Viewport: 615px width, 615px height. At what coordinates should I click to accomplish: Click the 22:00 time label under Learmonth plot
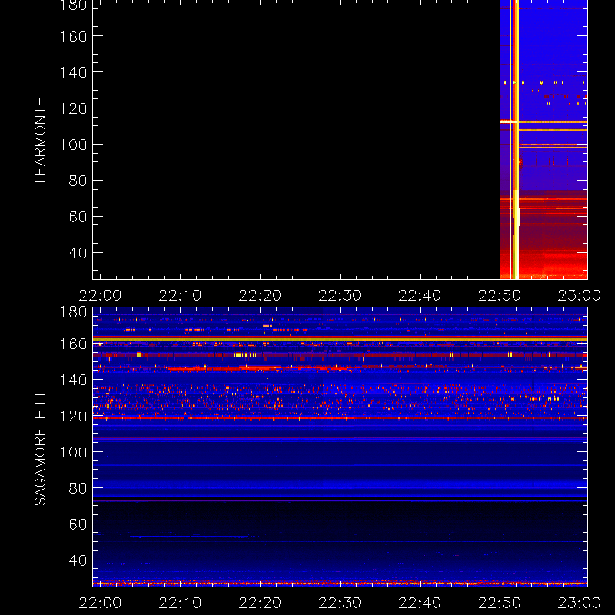tap(101, 295)
